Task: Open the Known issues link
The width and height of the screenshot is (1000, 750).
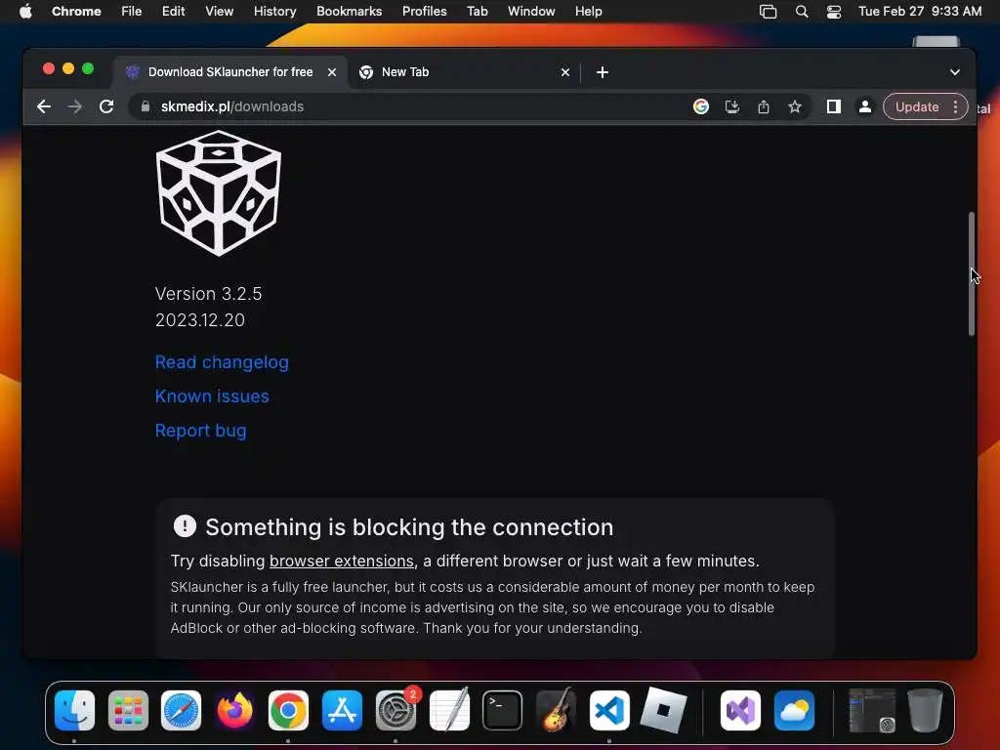Action: point(212,396)
